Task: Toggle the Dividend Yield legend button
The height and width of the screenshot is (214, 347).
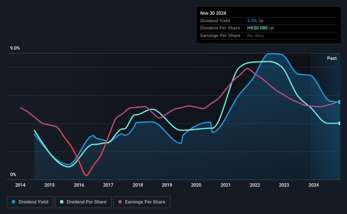Action: click(x=30, y=202)
